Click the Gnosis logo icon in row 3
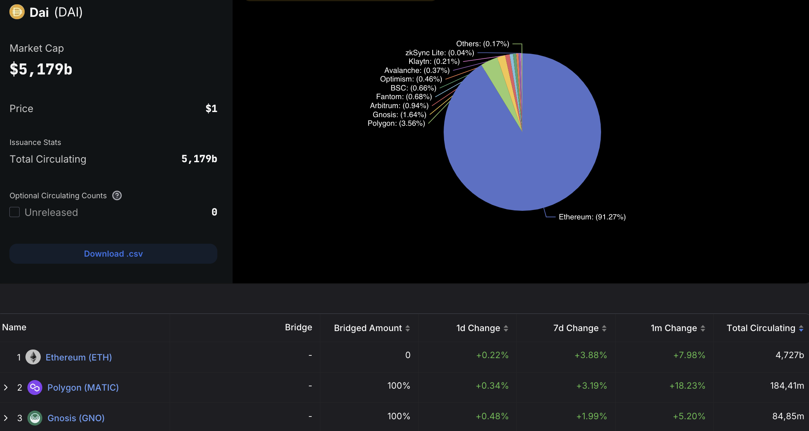 pos(35,418)
